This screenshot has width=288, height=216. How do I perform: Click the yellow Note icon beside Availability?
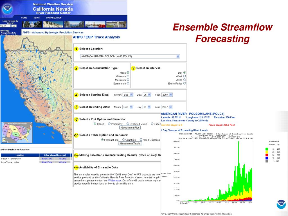(76, 167)
